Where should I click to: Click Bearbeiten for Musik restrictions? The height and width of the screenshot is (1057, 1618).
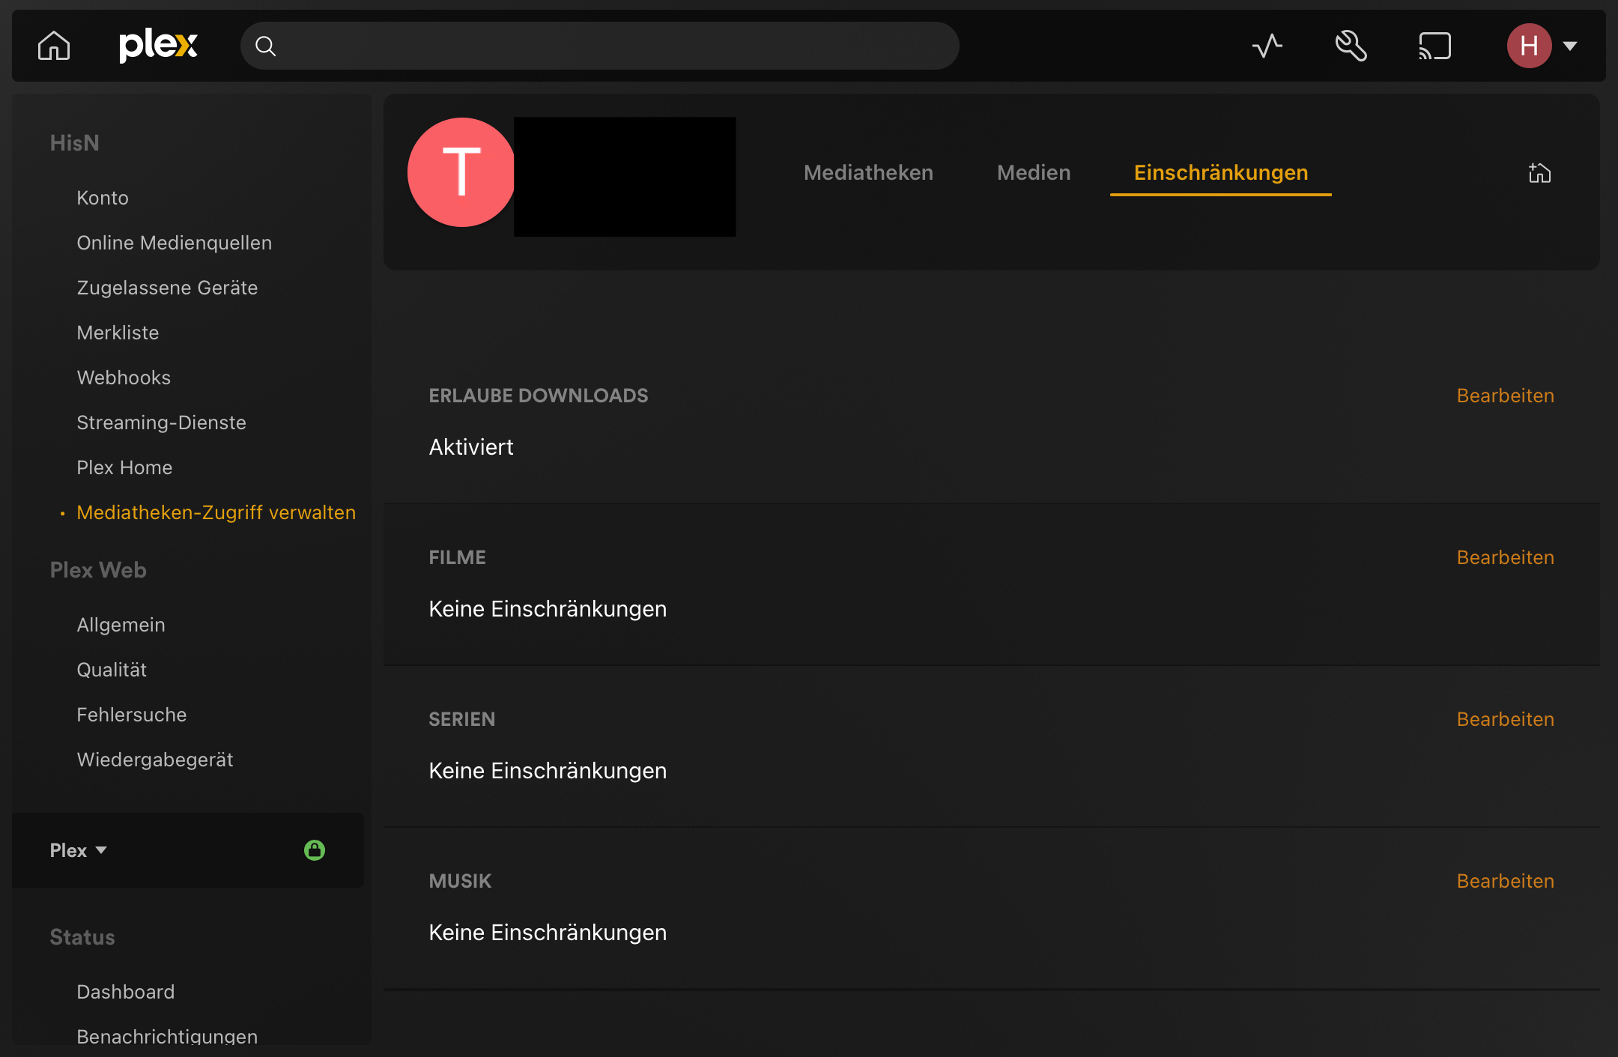click(x=1505, y=881)
